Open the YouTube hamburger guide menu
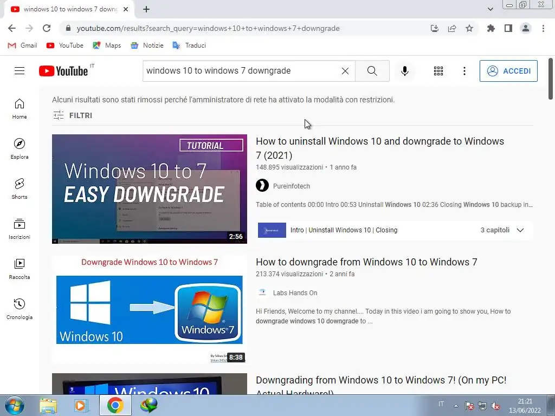Image resolution: width=555 pixels, height=416 pixels. [x=20, y=71]
